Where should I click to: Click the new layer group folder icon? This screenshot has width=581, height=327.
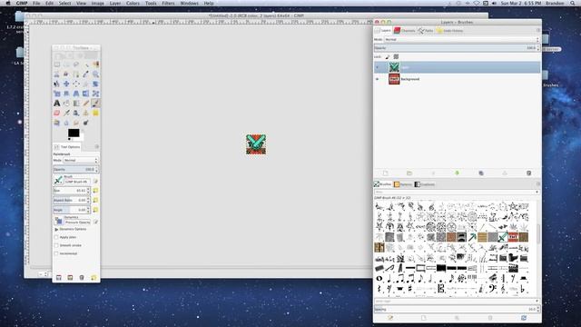pos(409,173)
